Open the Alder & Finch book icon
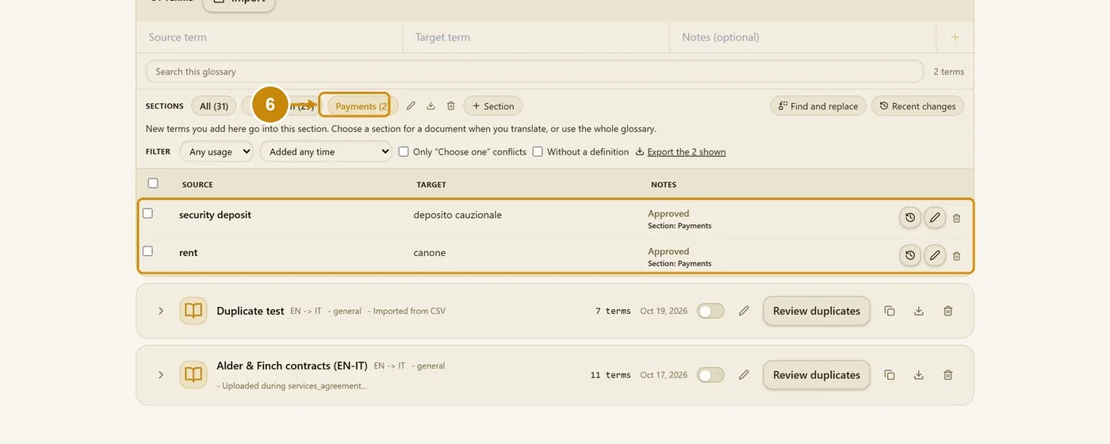The image size is (1110, 444). coord(193,375)
